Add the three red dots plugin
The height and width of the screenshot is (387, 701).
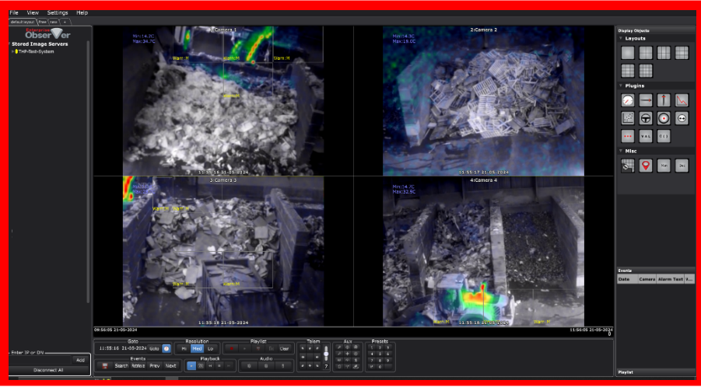(x=628, y=136)
